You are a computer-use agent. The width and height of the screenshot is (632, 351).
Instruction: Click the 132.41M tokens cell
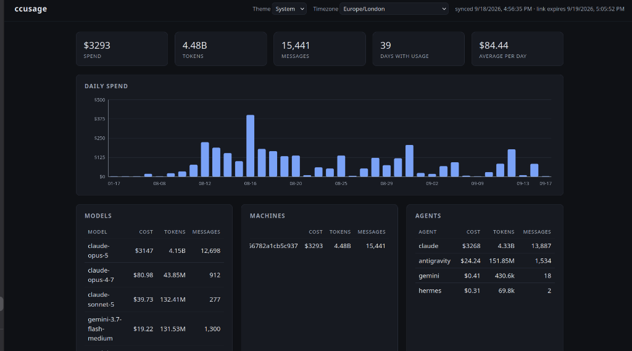tap(173, 299)
